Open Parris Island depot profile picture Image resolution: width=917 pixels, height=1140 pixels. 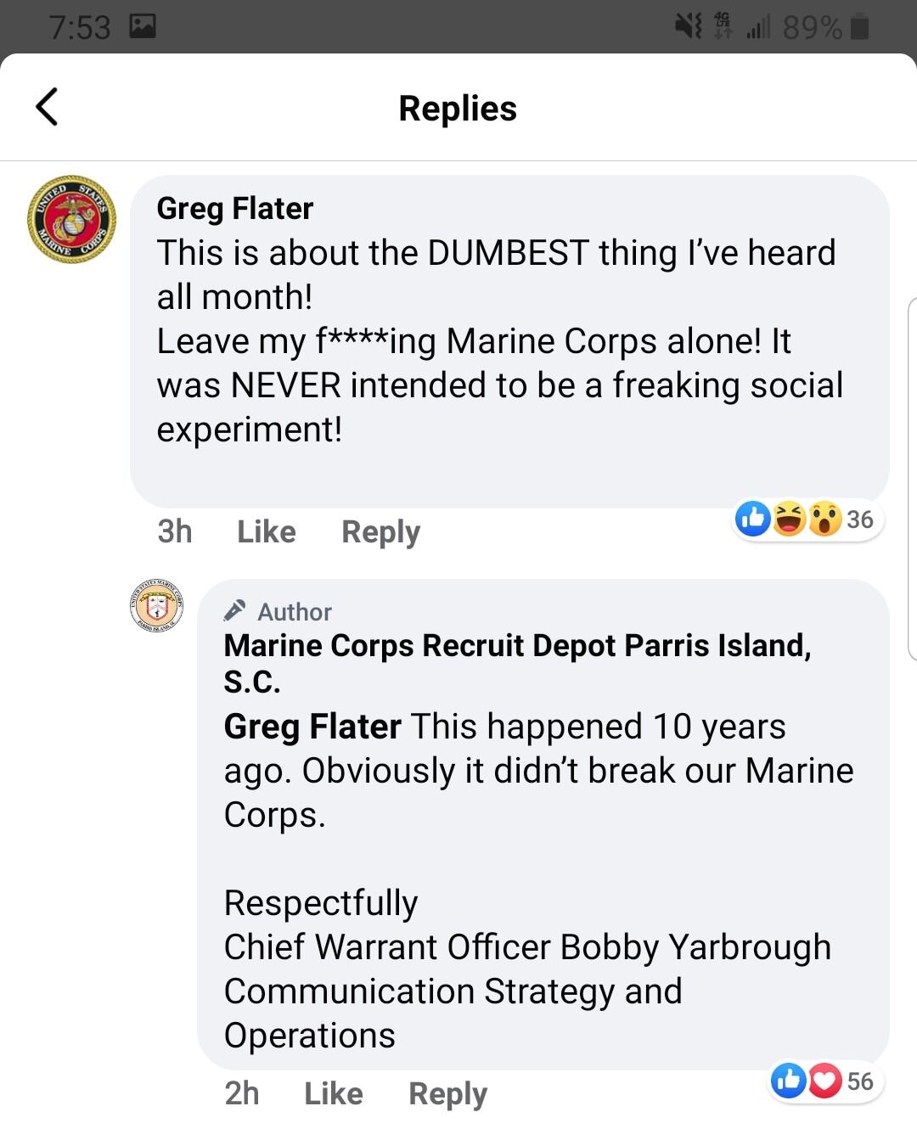click(156, 605)
